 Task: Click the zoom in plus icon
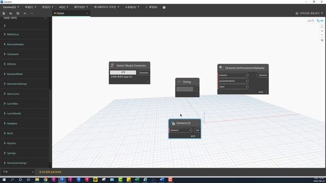pyautogui.click(x=322, y=31)
